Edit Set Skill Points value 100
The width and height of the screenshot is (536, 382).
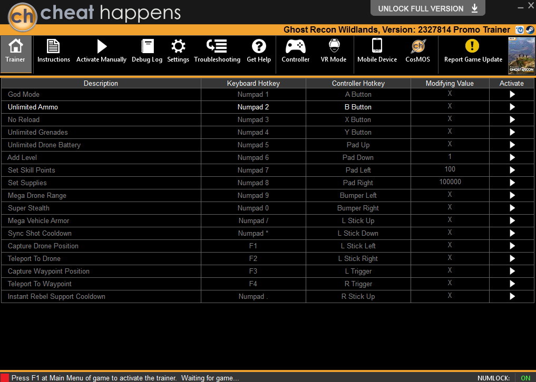pos(450,169)
